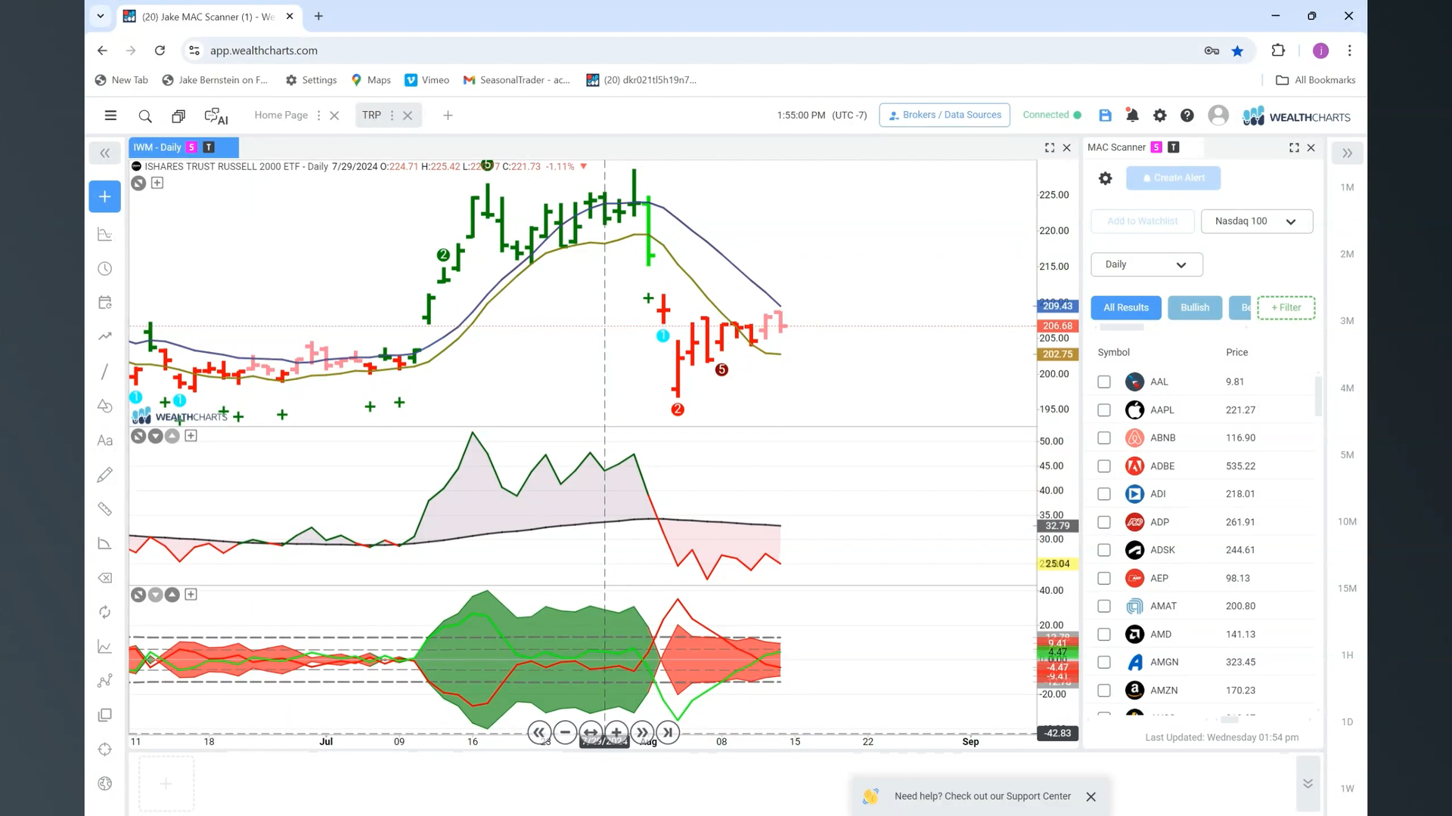Check the AAPL row checkbox
The image size is (1452, 816).
[1104, 410]
